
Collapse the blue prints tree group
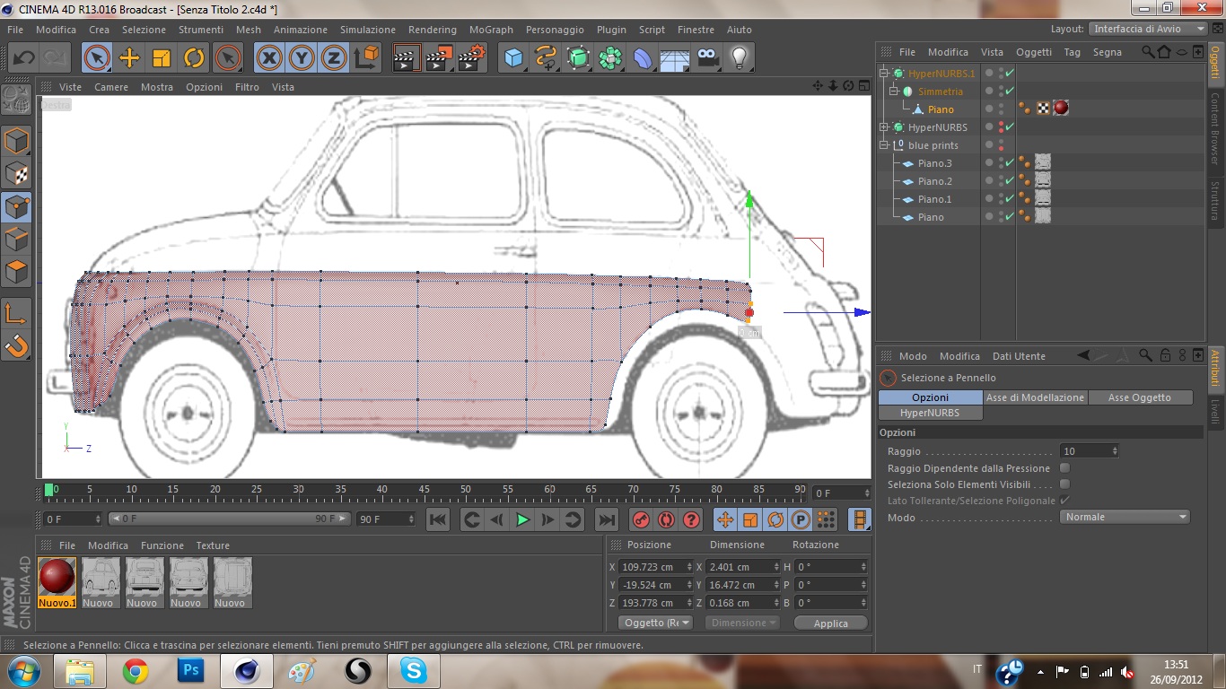tap(884, 145)
